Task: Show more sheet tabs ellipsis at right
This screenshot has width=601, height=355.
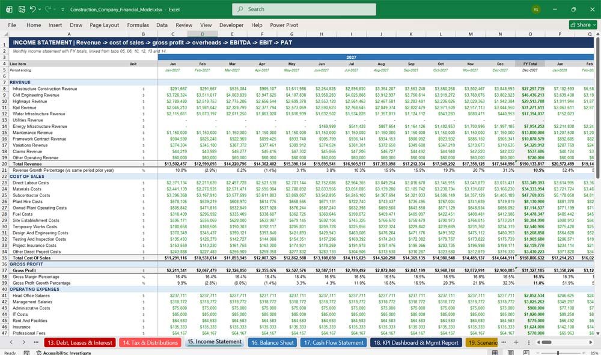Action: pos(504,342)
